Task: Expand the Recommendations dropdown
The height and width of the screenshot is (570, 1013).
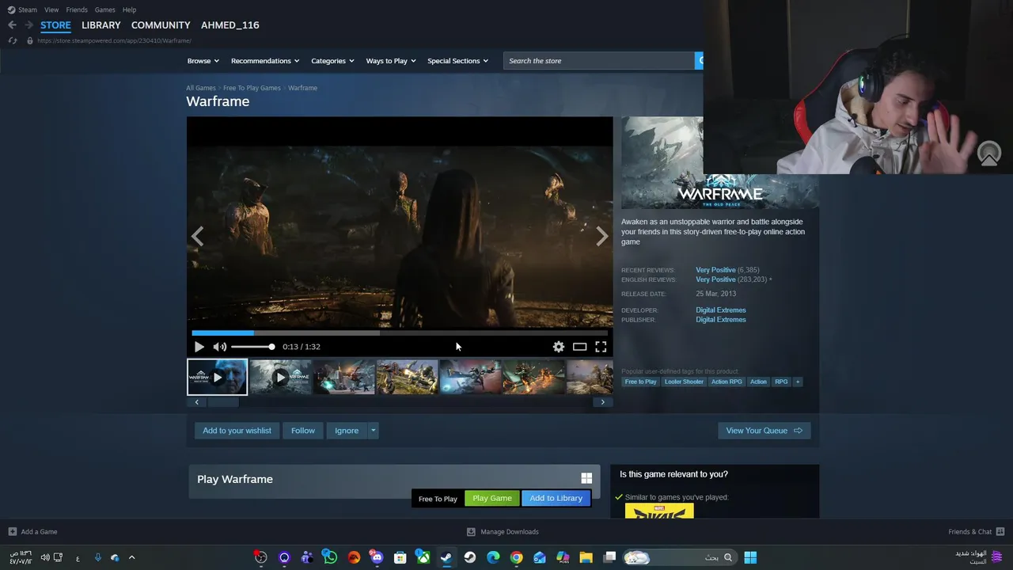Action: 265,61
